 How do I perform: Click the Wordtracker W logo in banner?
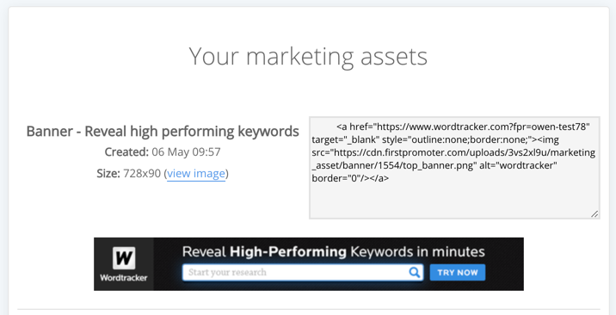(124, 258)
